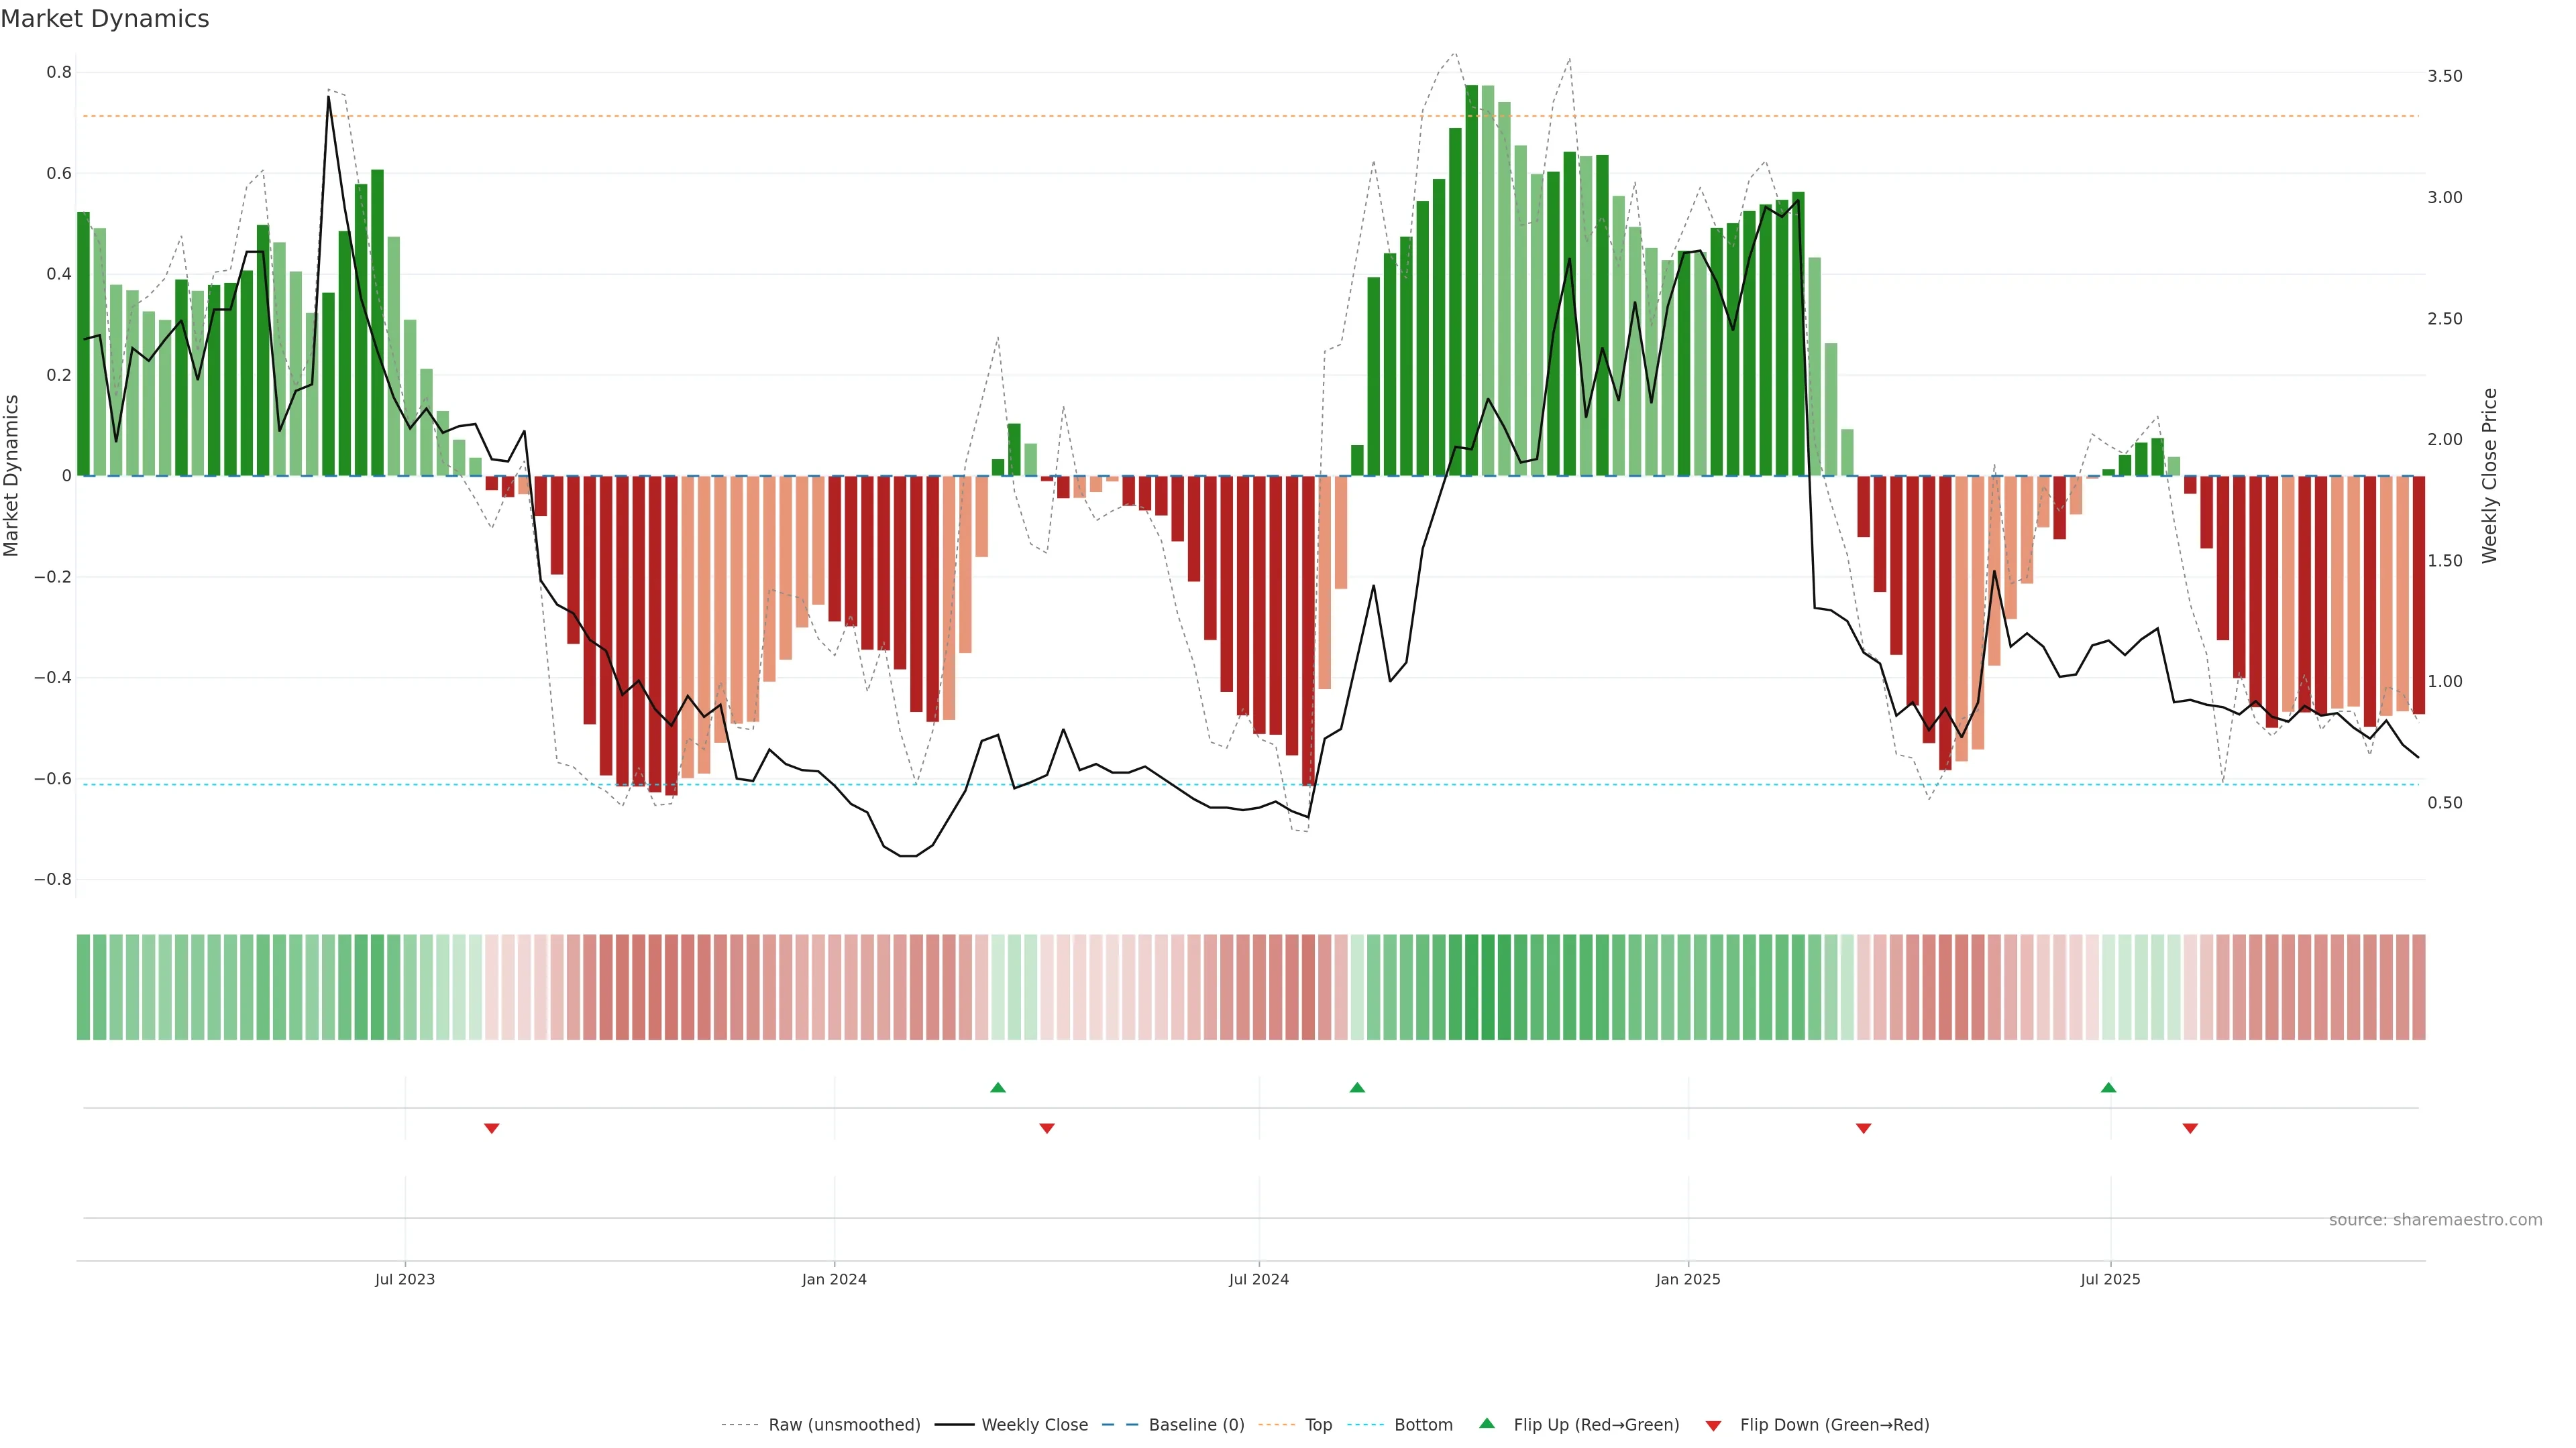Click the first red flip-down marker after Jul 2023
2576x1448 pixels.
point(491,1128)
